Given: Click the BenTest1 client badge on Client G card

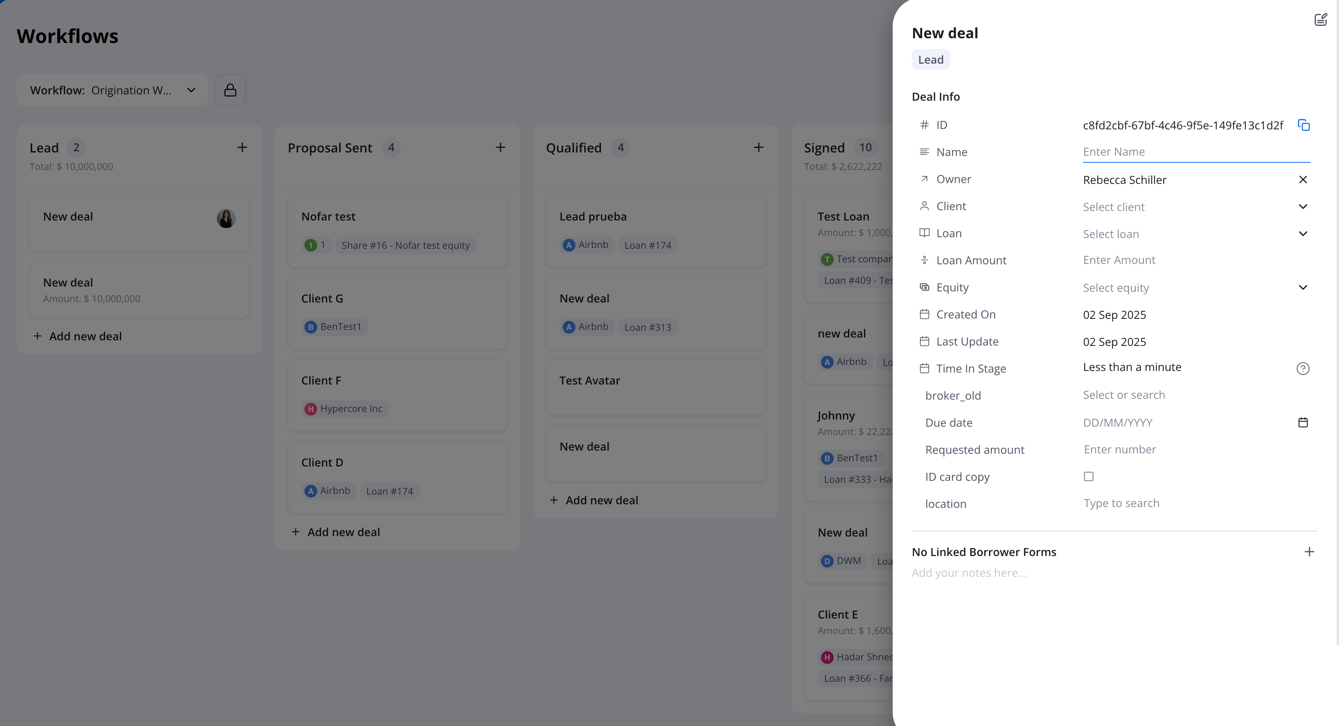Looking at the screenshot, I should [335, 327].
